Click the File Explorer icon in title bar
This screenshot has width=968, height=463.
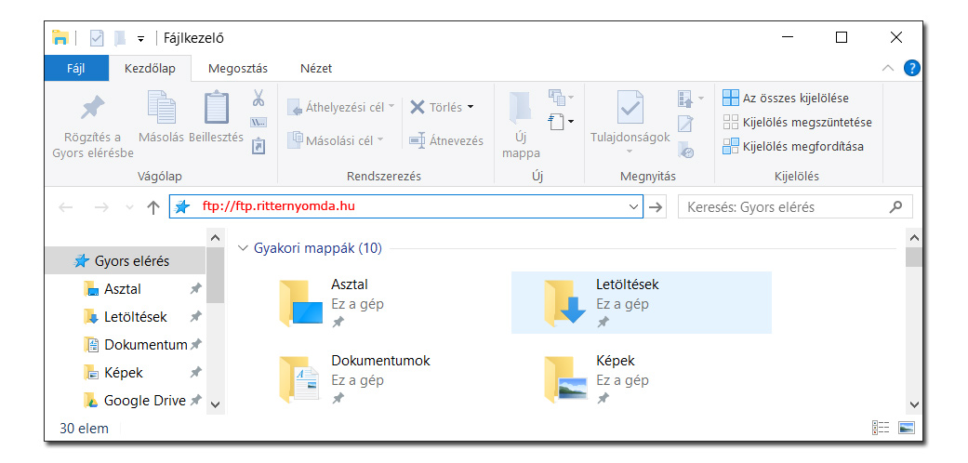click(60, 38)
